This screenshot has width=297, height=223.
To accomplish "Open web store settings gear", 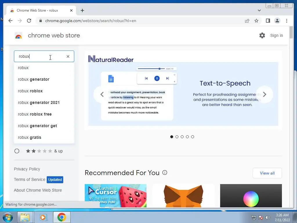I will 262,35.
